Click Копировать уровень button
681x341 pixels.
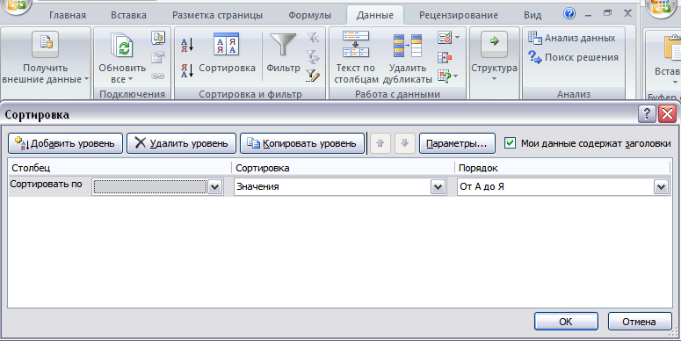[x=302, y=143]
